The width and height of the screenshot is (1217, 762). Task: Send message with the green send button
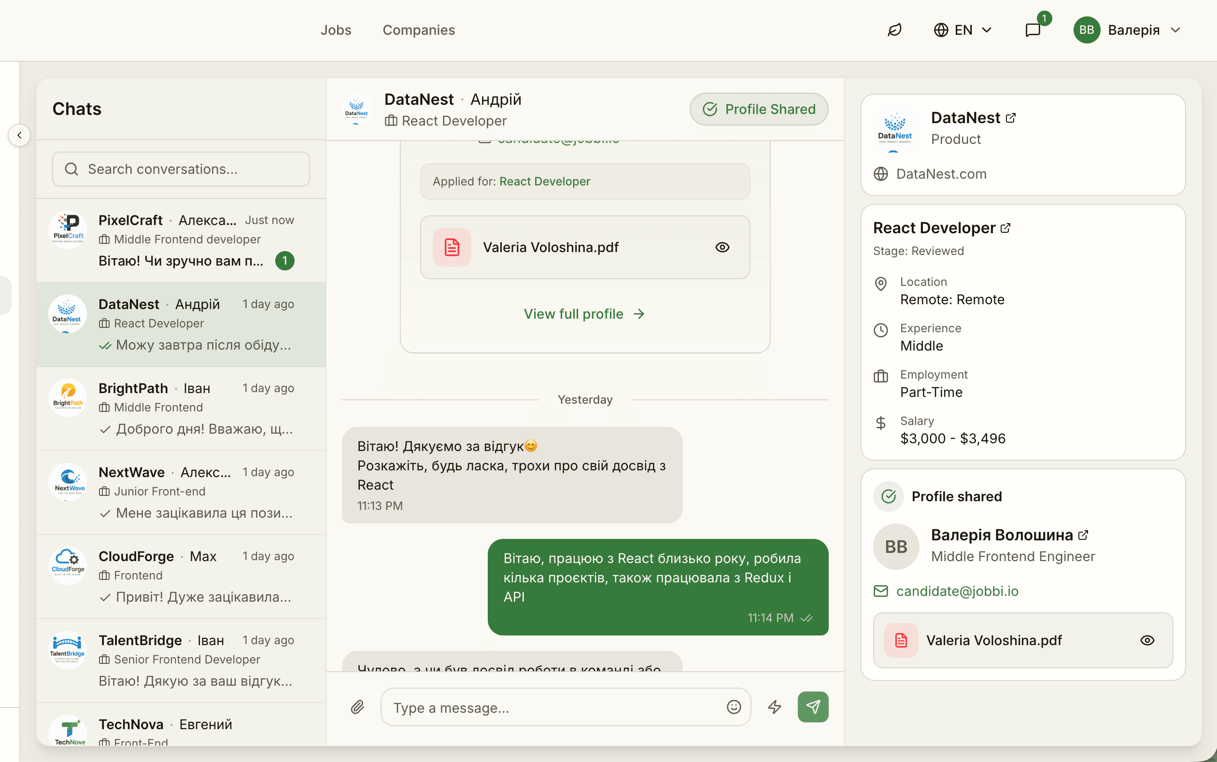tap(813, 706)
